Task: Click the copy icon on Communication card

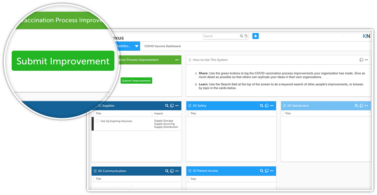Action: pos(172,171)
